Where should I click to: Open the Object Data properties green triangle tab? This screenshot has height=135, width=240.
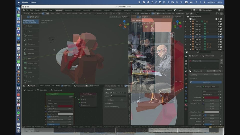186,101
